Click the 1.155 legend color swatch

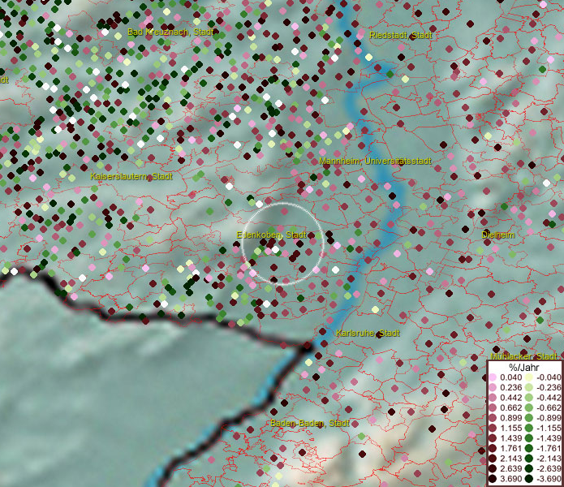(493, 428)
